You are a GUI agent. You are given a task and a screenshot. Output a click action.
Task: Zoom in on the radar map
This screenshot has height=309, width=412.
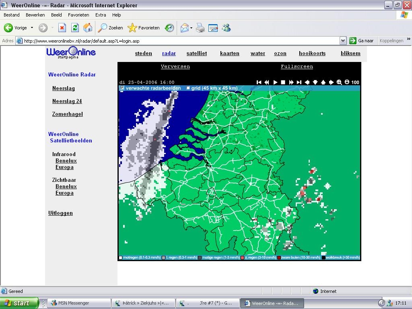click(x=339, y=82)
